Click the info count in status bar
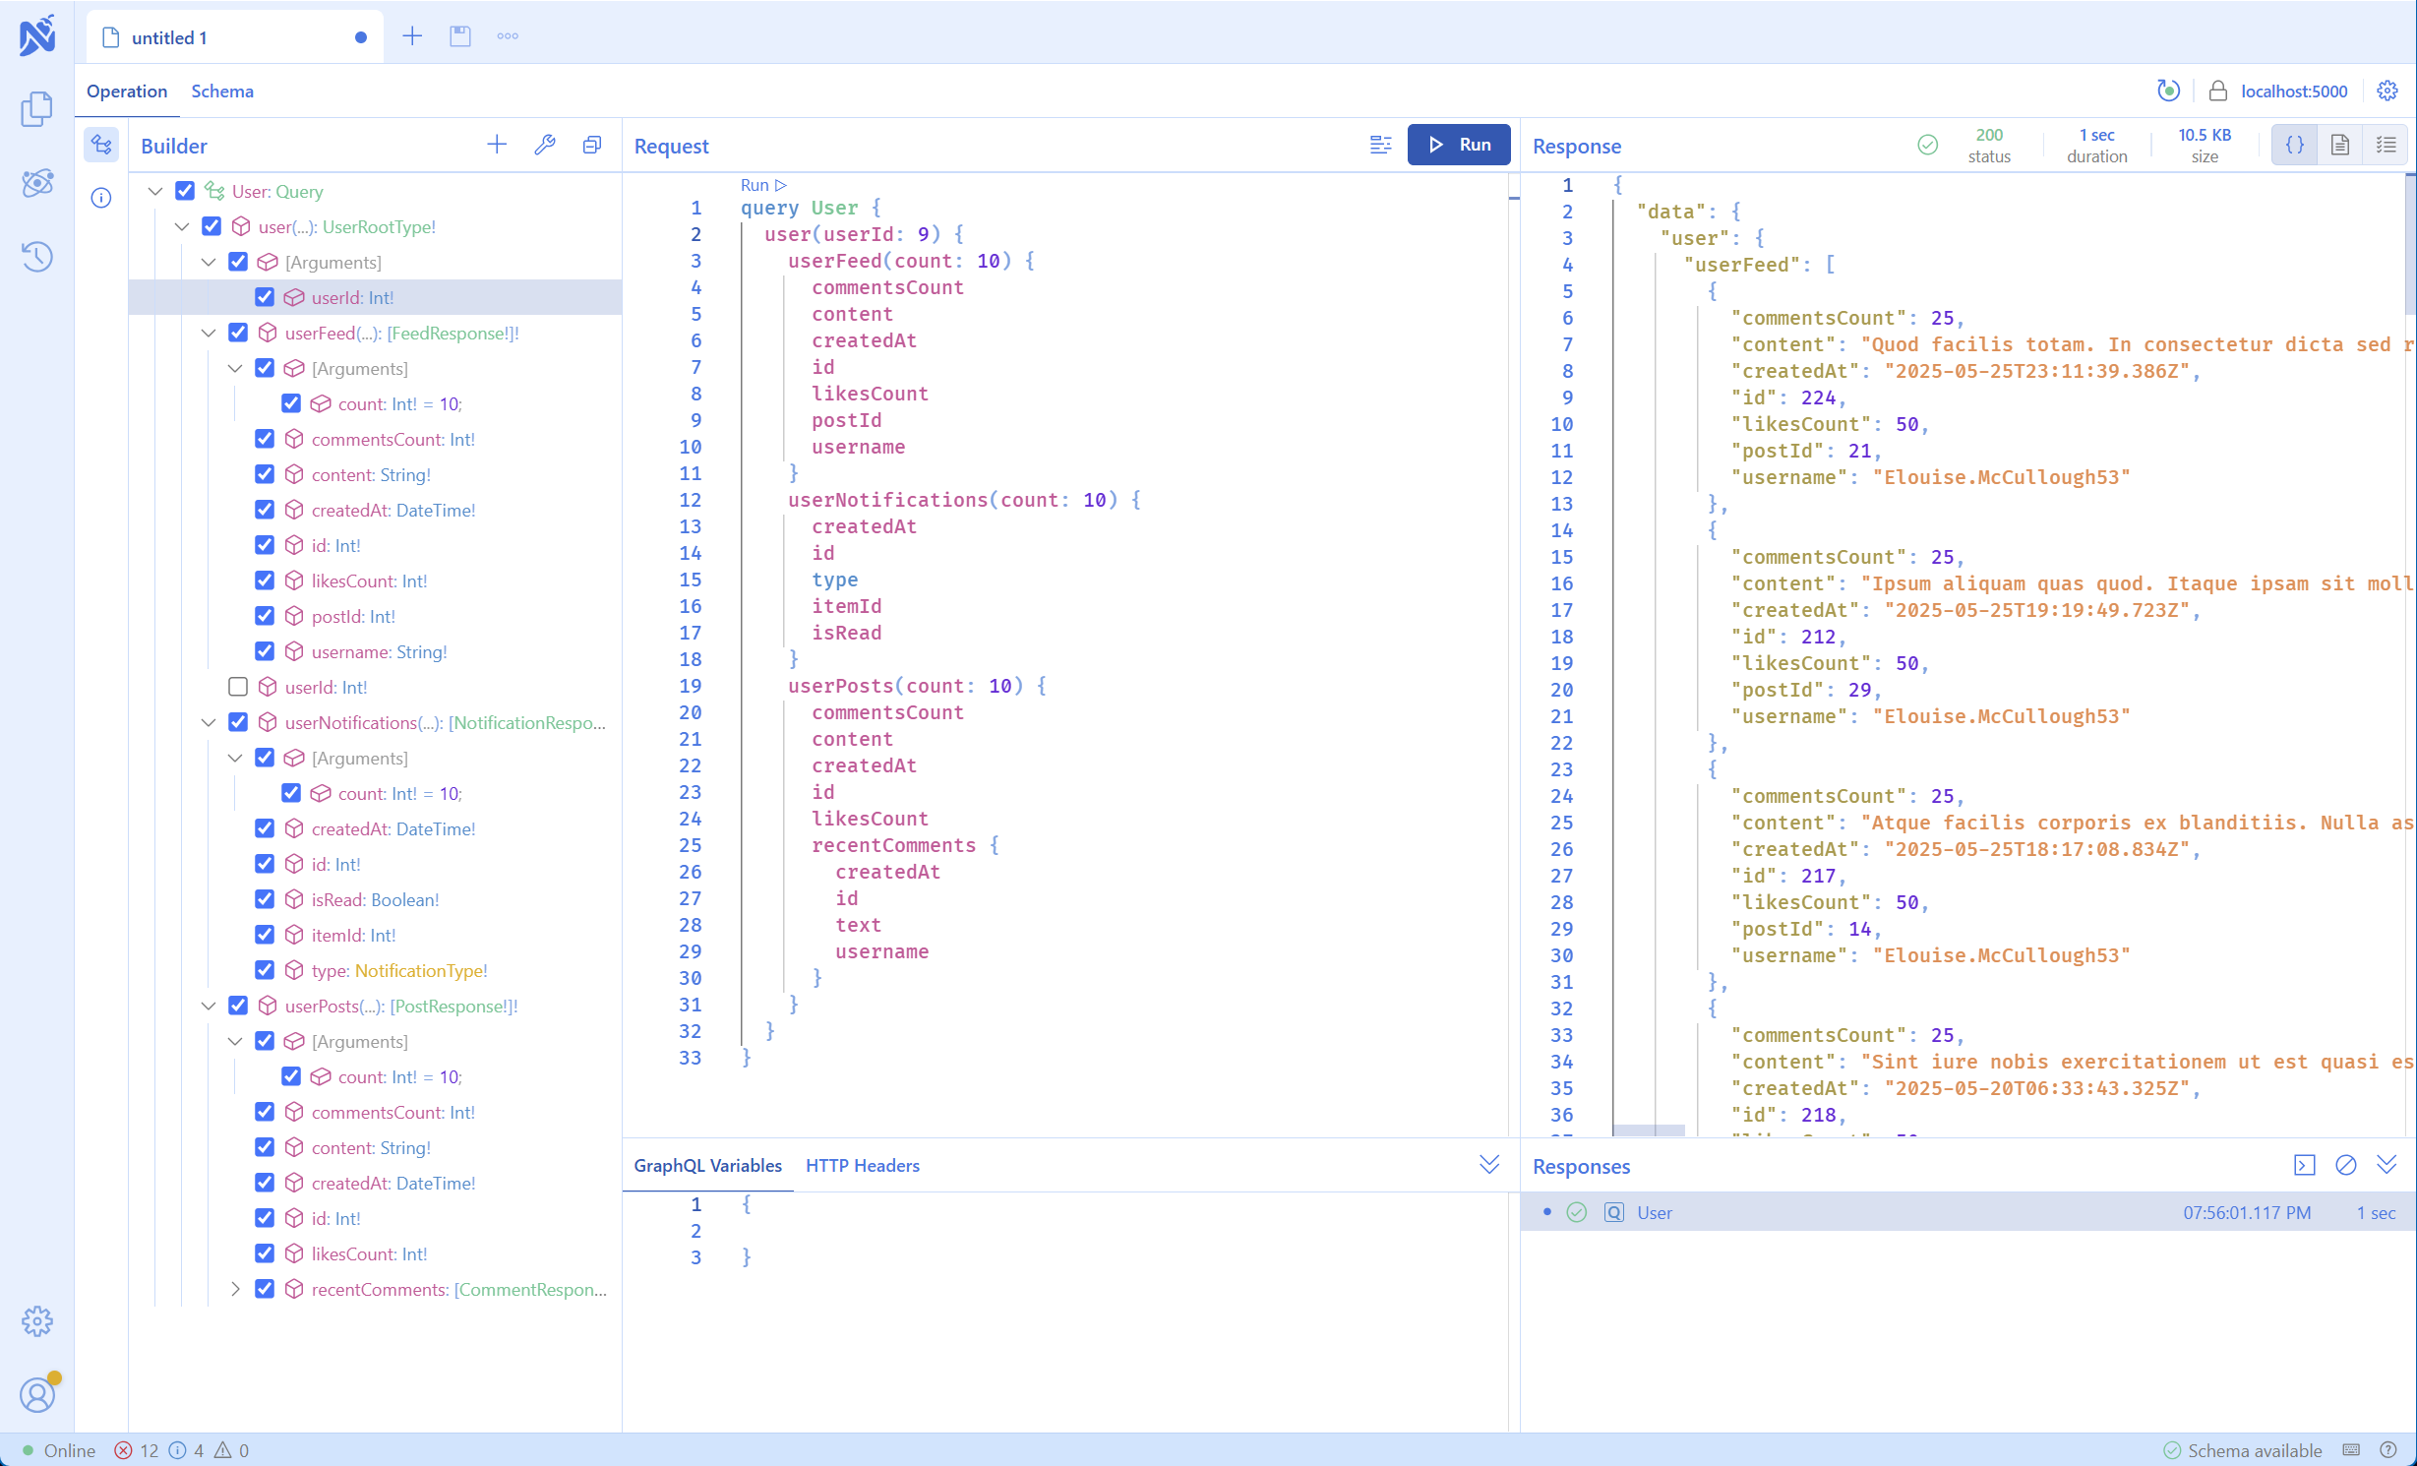 point(186,1450)
